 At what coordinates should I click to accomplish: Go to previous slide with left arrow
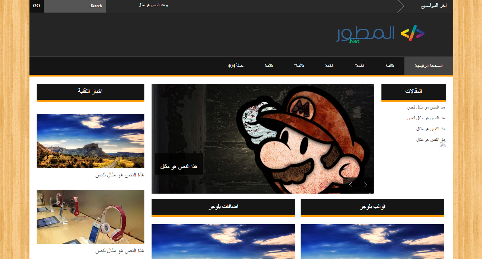[350, 185]
